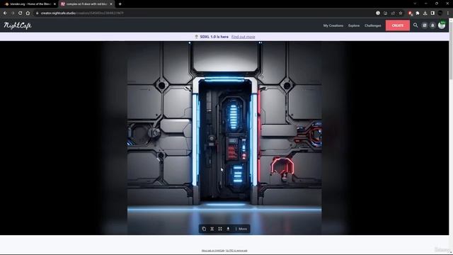This screenshot has width=453, height=255.
Task: Open the red extension icon
Action: 410,13
